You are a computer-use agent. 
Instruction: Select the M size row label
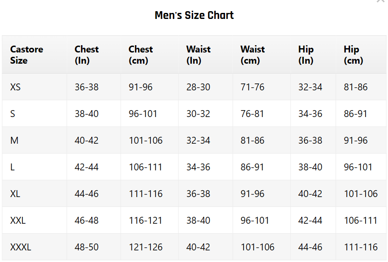pos(14,141)
